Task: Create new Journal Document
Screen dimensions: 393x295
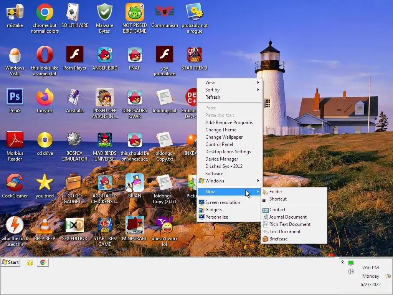Action: point(294,217)
